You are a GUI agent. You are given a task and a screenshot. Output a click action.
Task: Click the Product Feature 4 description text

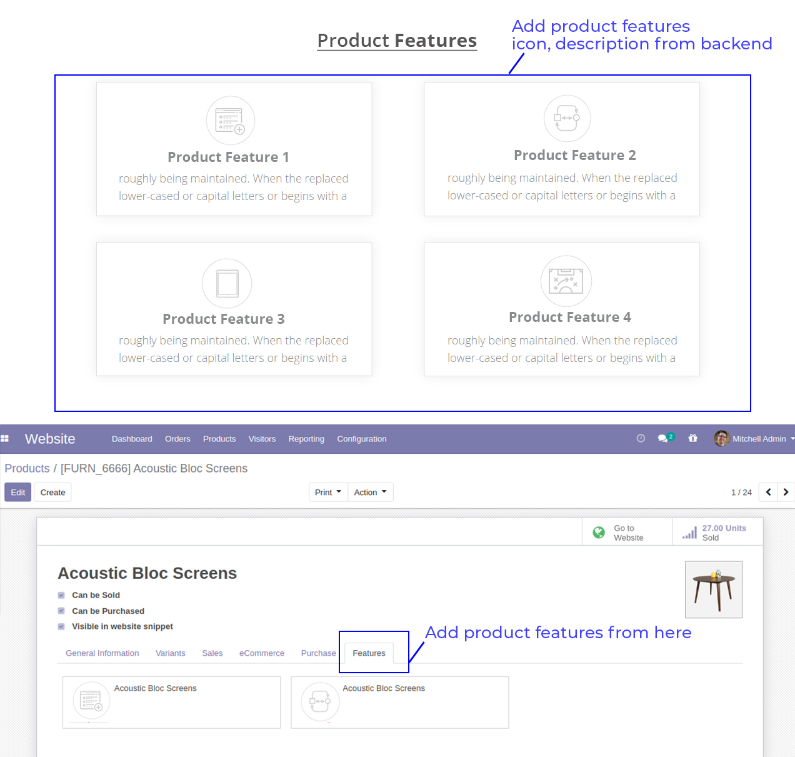click(562, 349)
